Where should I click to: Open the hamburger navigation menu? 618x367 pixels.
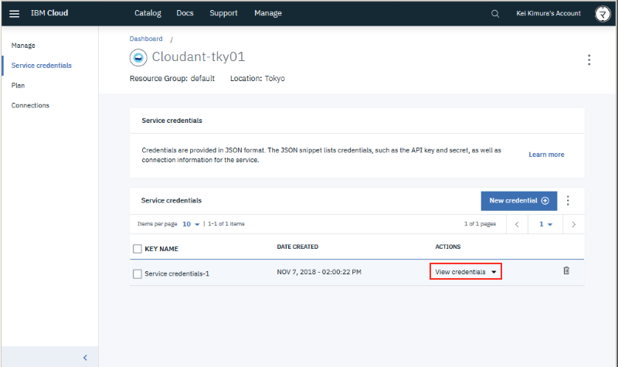pyautogui.click(x=14, y=13)
